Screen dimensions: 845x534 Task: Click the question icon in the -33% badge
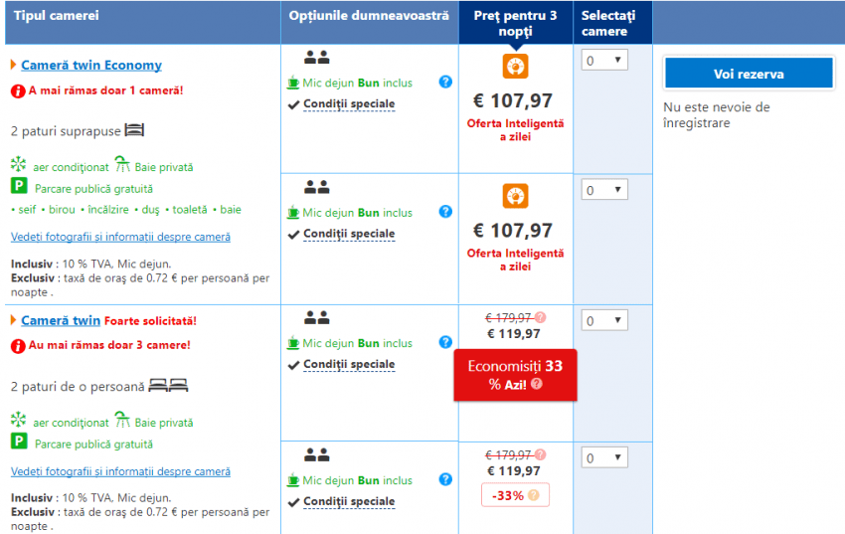tap(533, 494)
